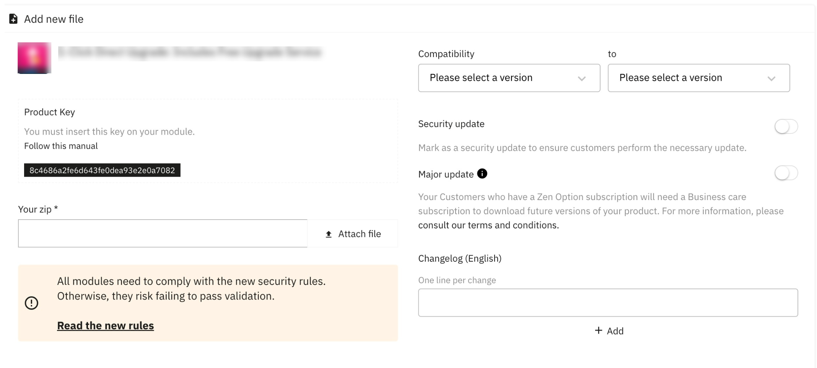Image resolution: width=817 pixels, height=368 pixels.
Task: Click the Your zip file input field
Action: click(163, 233)
